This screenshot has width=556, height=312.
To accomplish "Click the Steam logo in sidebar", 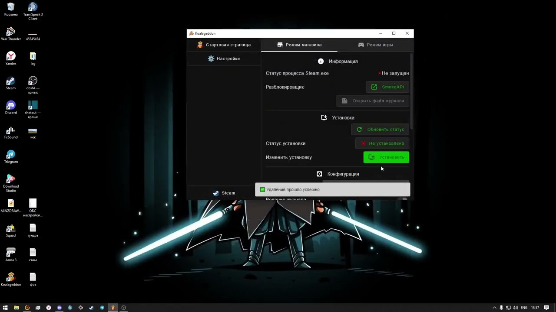I will 216,193.
